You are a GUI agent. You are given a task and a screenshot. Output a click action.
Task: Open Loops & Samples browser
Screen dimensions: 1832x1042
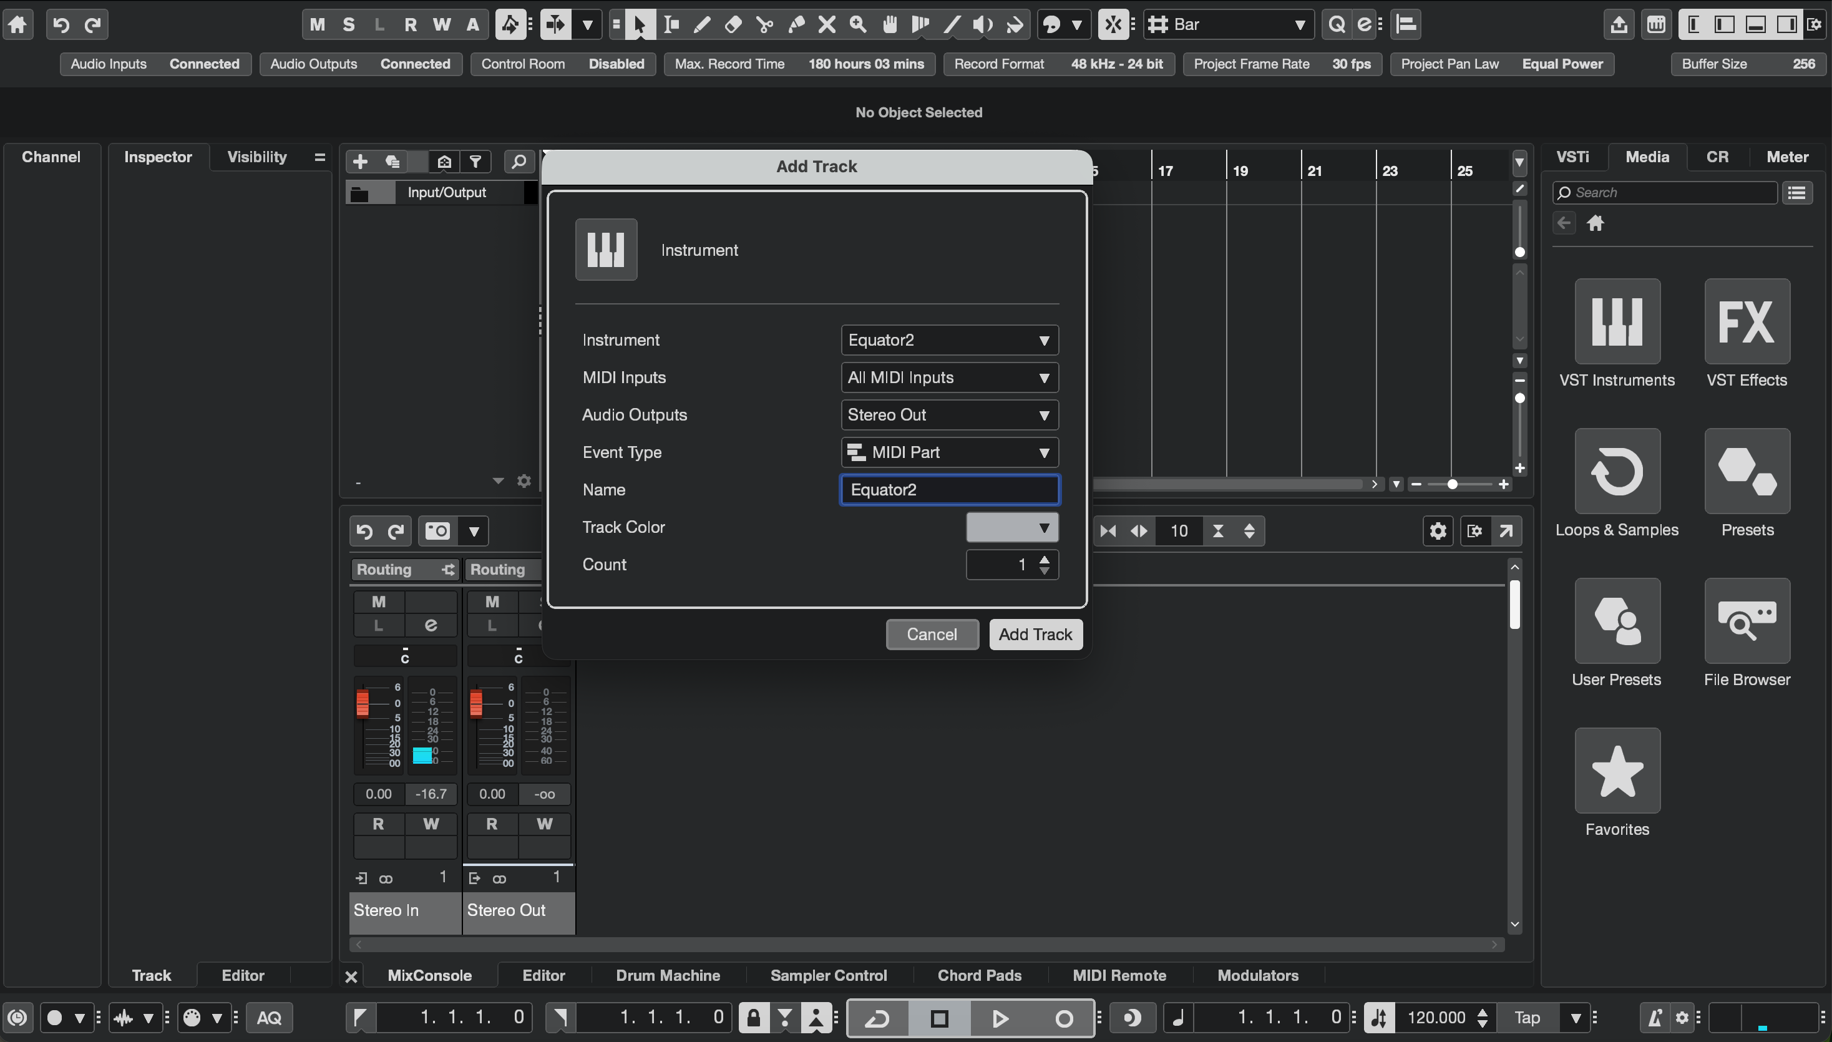pyautogui.click(x=1617, y=472)
